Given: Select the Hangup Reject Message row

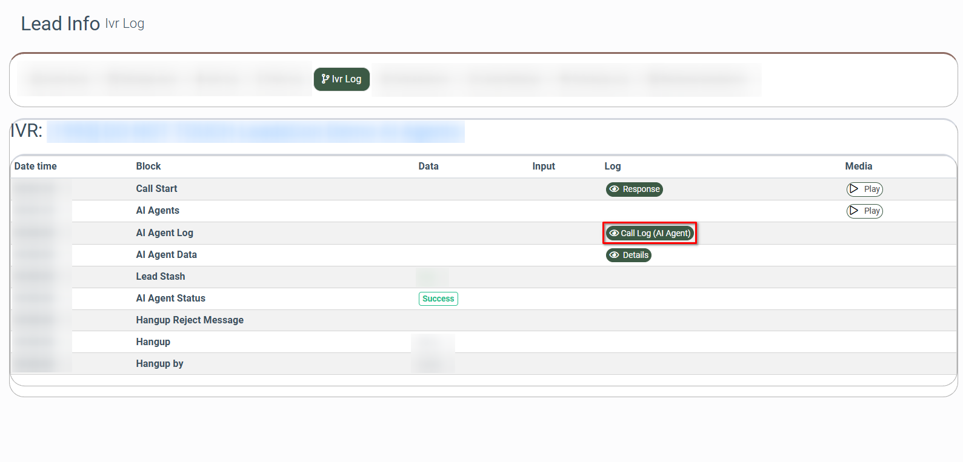Looking at the screenshot, I should coord(190,320).
